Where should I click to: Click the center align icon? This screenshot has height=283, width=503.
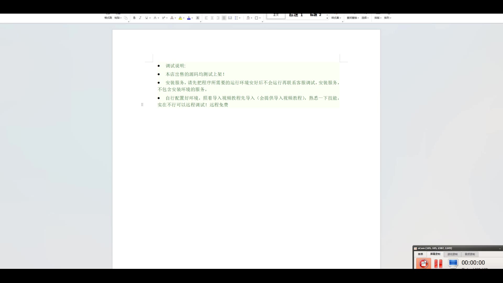pos(212,18)
